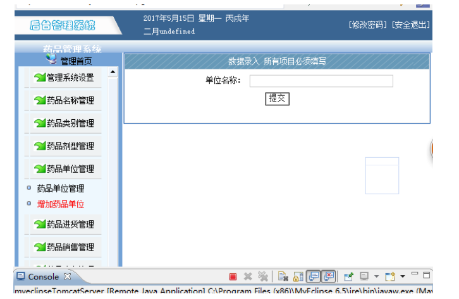Open Display Selected Console dropdown arrow
The image size is (459, 299).
(x=376, y=276)
